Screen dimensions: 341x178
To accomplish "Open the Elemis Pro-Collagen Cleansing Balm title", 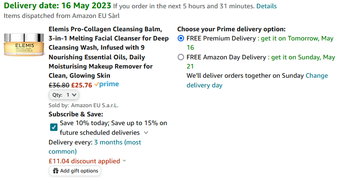I will (109, 52).
